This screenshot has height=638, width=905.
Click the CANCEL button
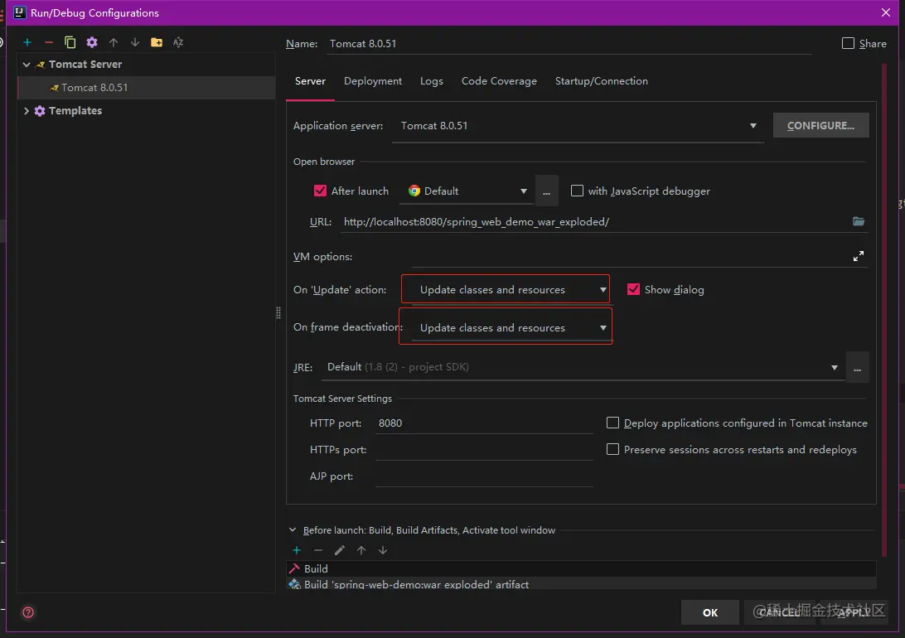point(778,612)
